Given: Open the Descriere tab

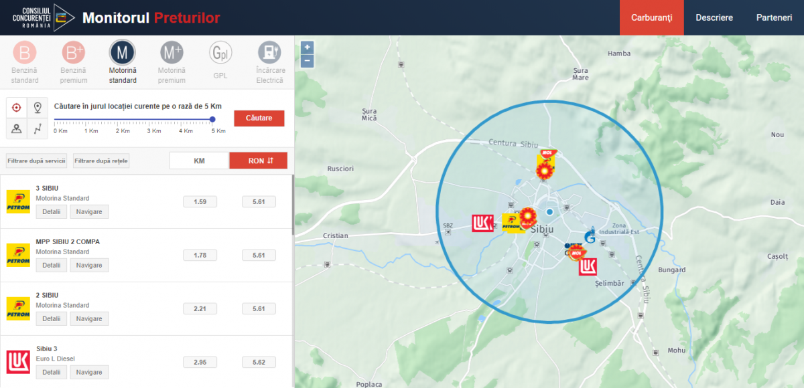Looking at the screenshot, I should pyautogui.click(x=714, y=17).
